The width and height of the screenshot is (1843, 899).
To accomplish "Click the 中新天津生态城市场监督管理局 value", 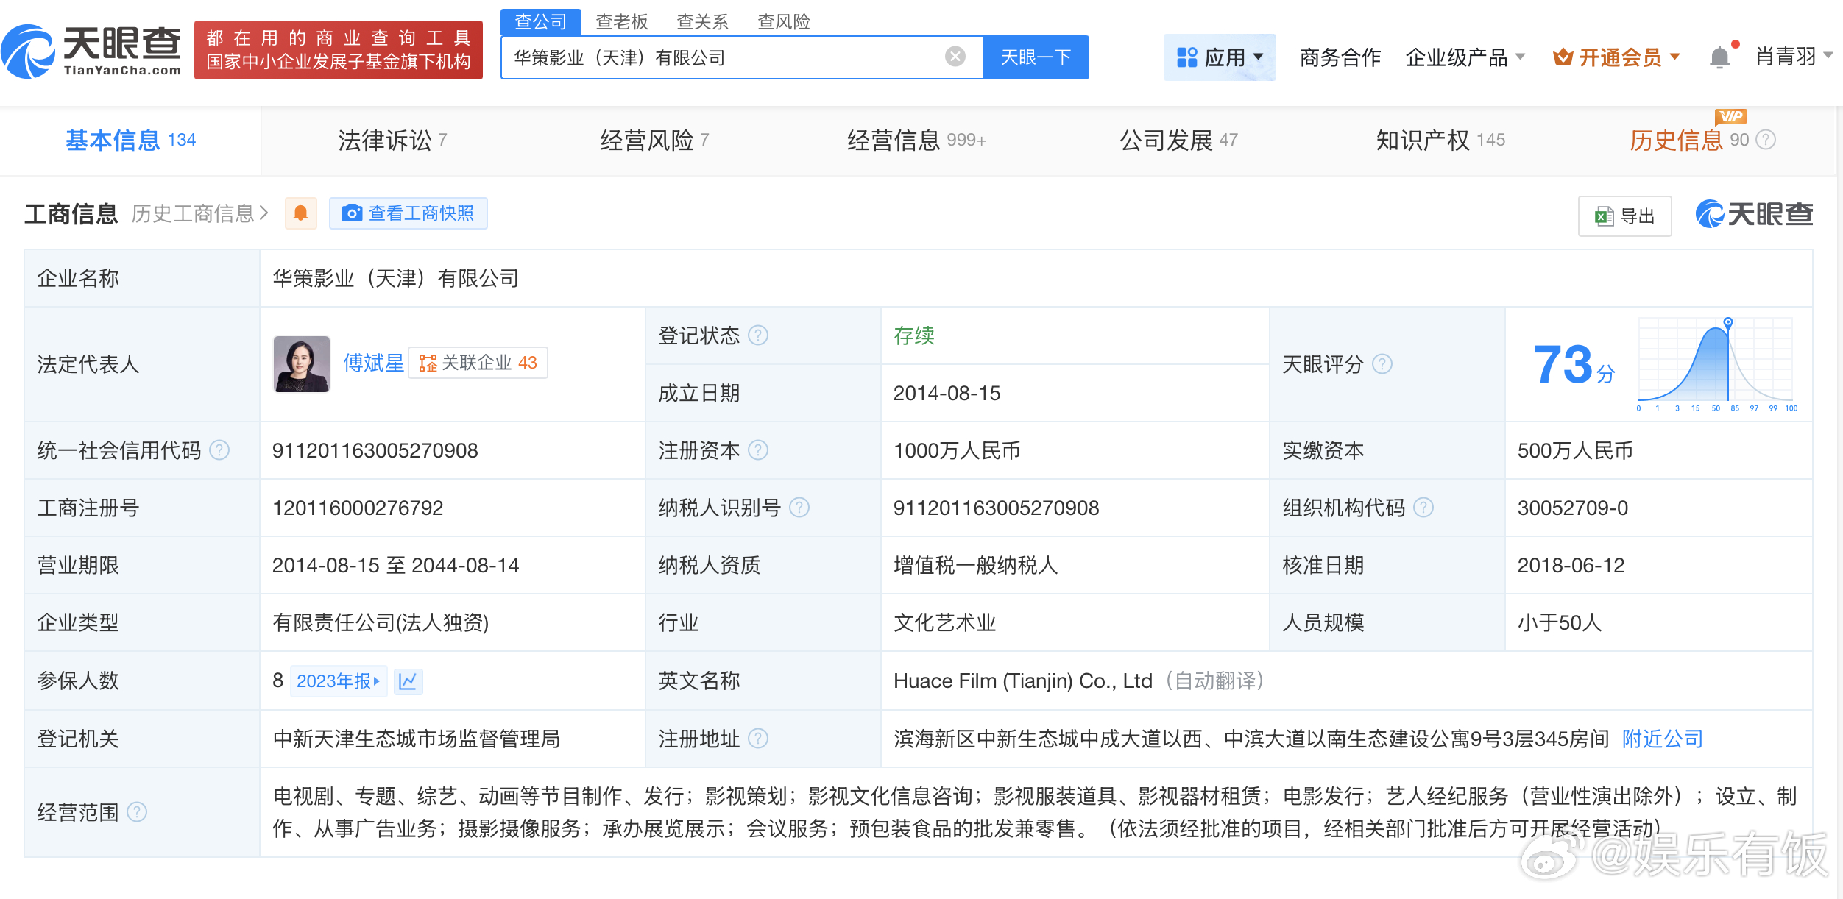I will point(417,739).
